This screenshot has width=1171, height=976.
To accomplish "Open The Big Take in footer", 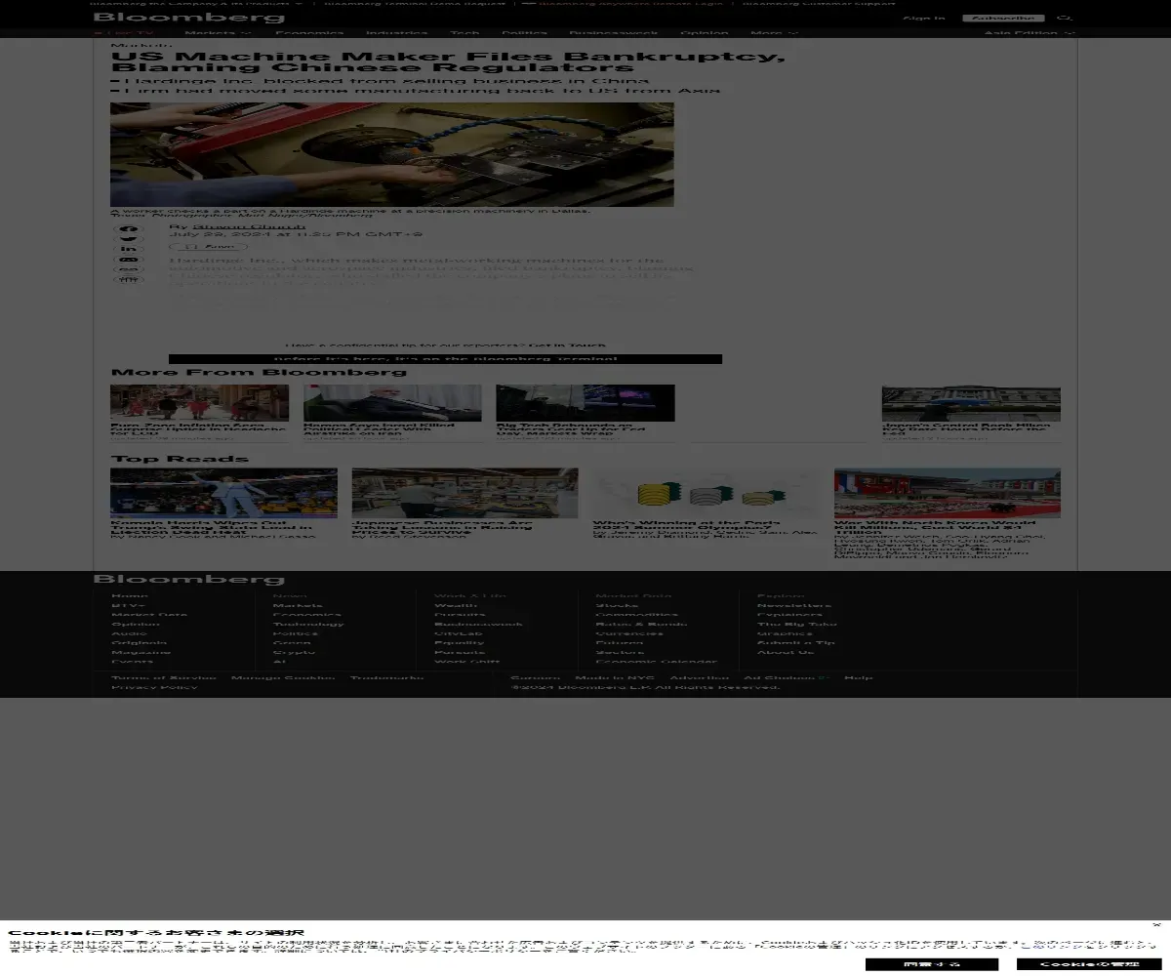I will point(797,624).
